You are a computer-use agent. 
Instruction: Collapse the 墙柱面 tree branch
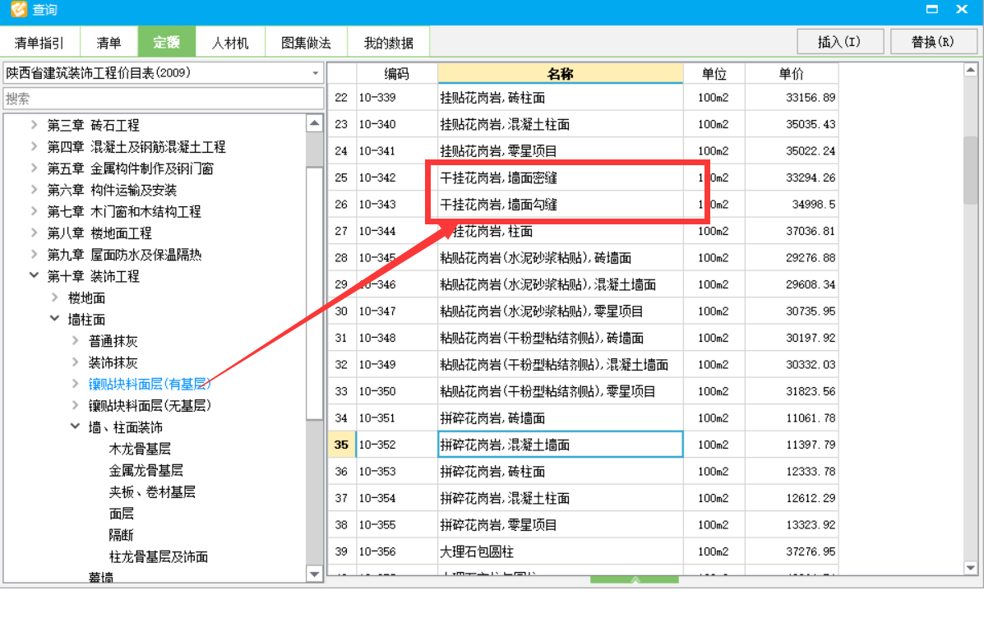(54, 319)
